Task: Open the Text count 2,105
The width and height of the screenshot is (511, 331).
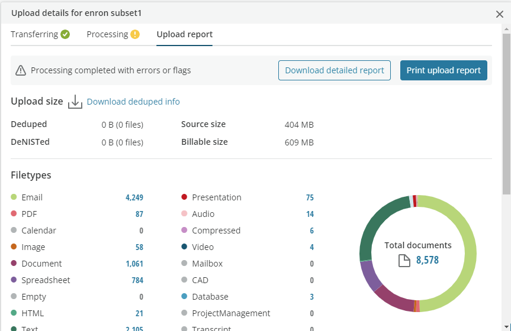Action: point(134,329)
